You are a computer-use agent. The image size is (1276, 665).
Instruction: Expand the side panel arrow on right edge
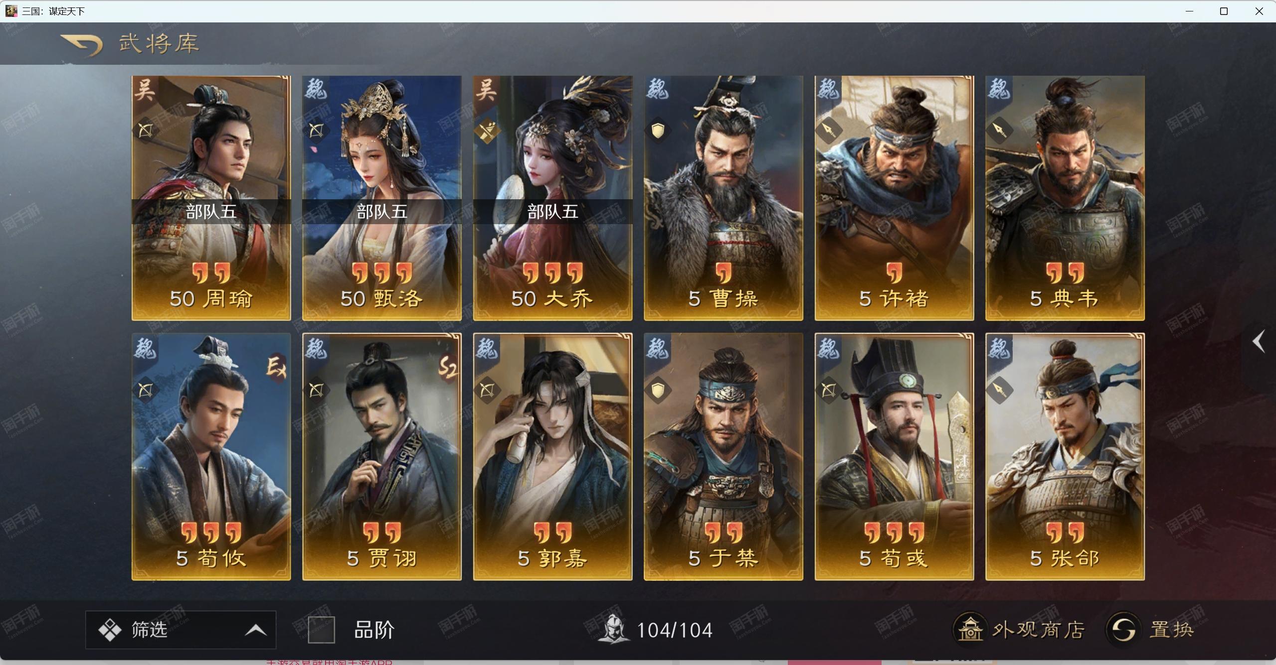[1259, 342]
